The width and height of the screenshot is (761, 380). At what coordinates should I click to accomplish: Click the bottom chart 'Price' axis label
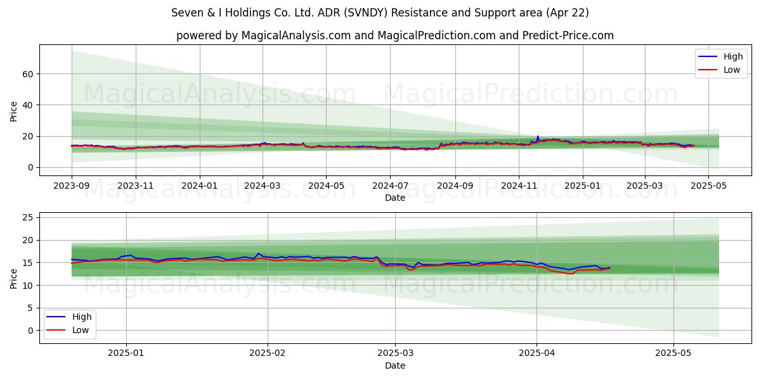pos(14,277)
